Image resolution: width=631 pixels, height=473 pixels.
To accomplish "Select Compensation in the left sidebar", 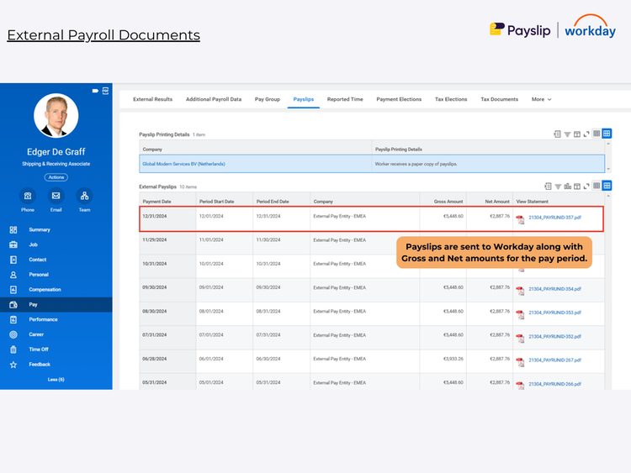I will pos(45,289).
